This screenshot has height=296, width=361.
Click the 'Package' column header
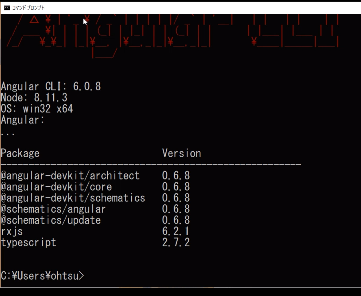(x=20, y=154)
